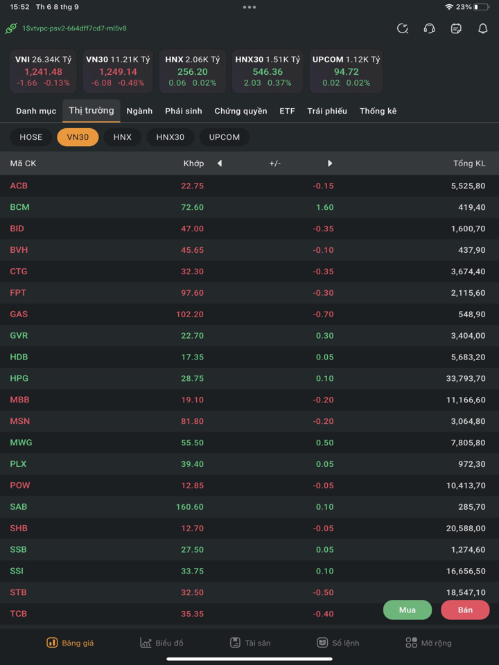This screenshot has height=665, width=499.
Task: Open notifications bell icon
Action: pos(483,28)
